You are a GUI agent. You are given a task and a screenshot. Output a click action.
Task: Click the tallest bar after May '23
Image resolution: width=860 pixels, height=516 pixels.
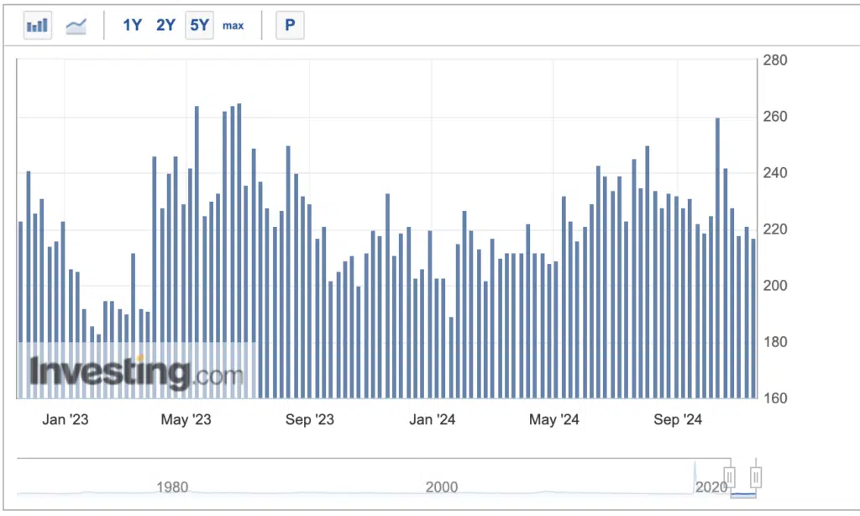tap(239, 252)
